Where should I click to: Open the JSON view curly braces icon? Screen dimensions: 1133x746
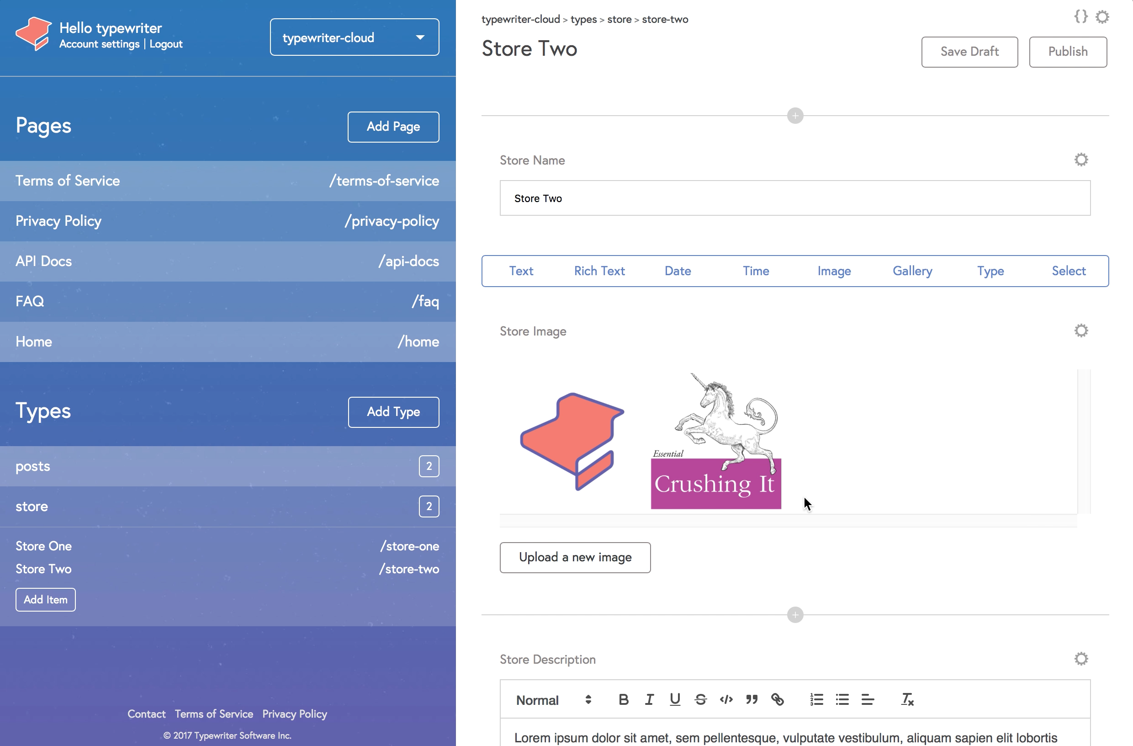point(1080,16)
